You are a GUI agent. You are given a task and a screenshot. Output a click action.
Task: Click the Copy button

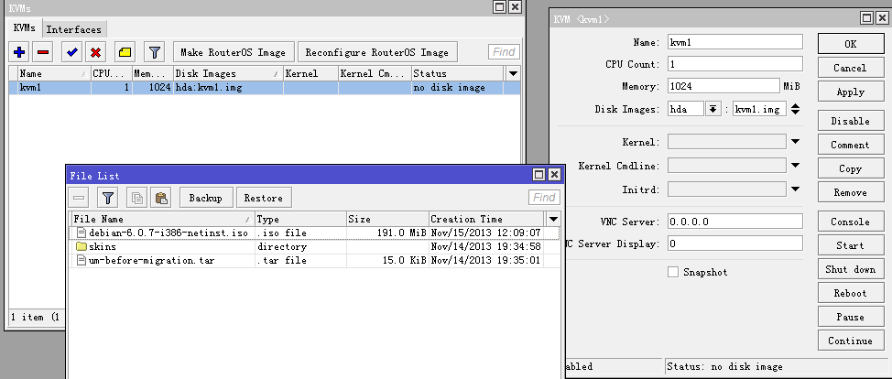(851, 168)
